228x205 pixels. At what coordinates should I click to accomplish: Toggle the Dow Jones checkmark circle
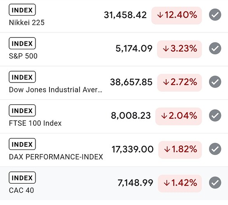pyautogui.click(x=215, y=82)
